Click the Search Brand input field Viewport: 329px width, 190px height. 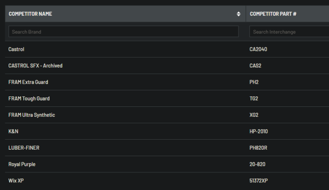pos(124,32)
